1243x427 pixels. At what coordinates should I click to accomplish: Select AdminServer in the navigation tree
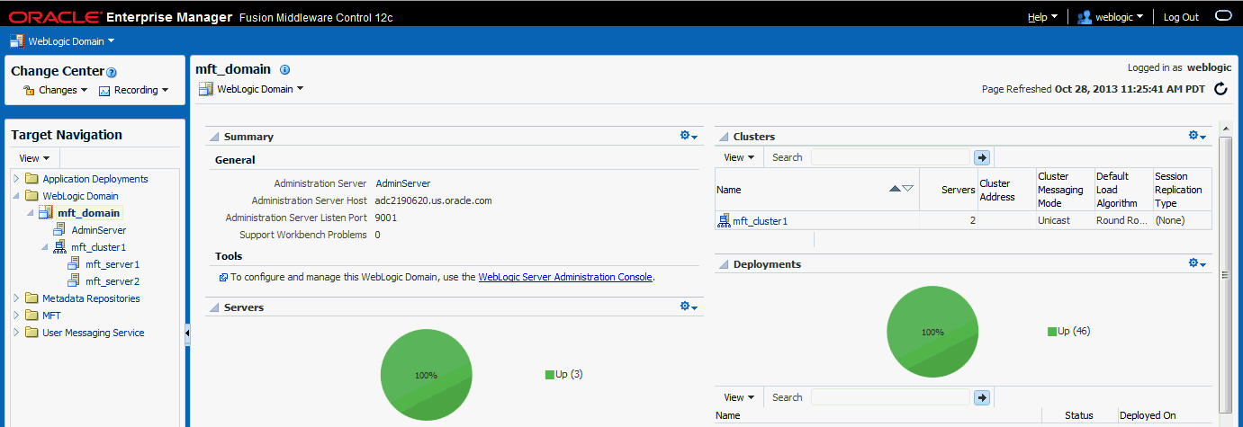(99, 230)
